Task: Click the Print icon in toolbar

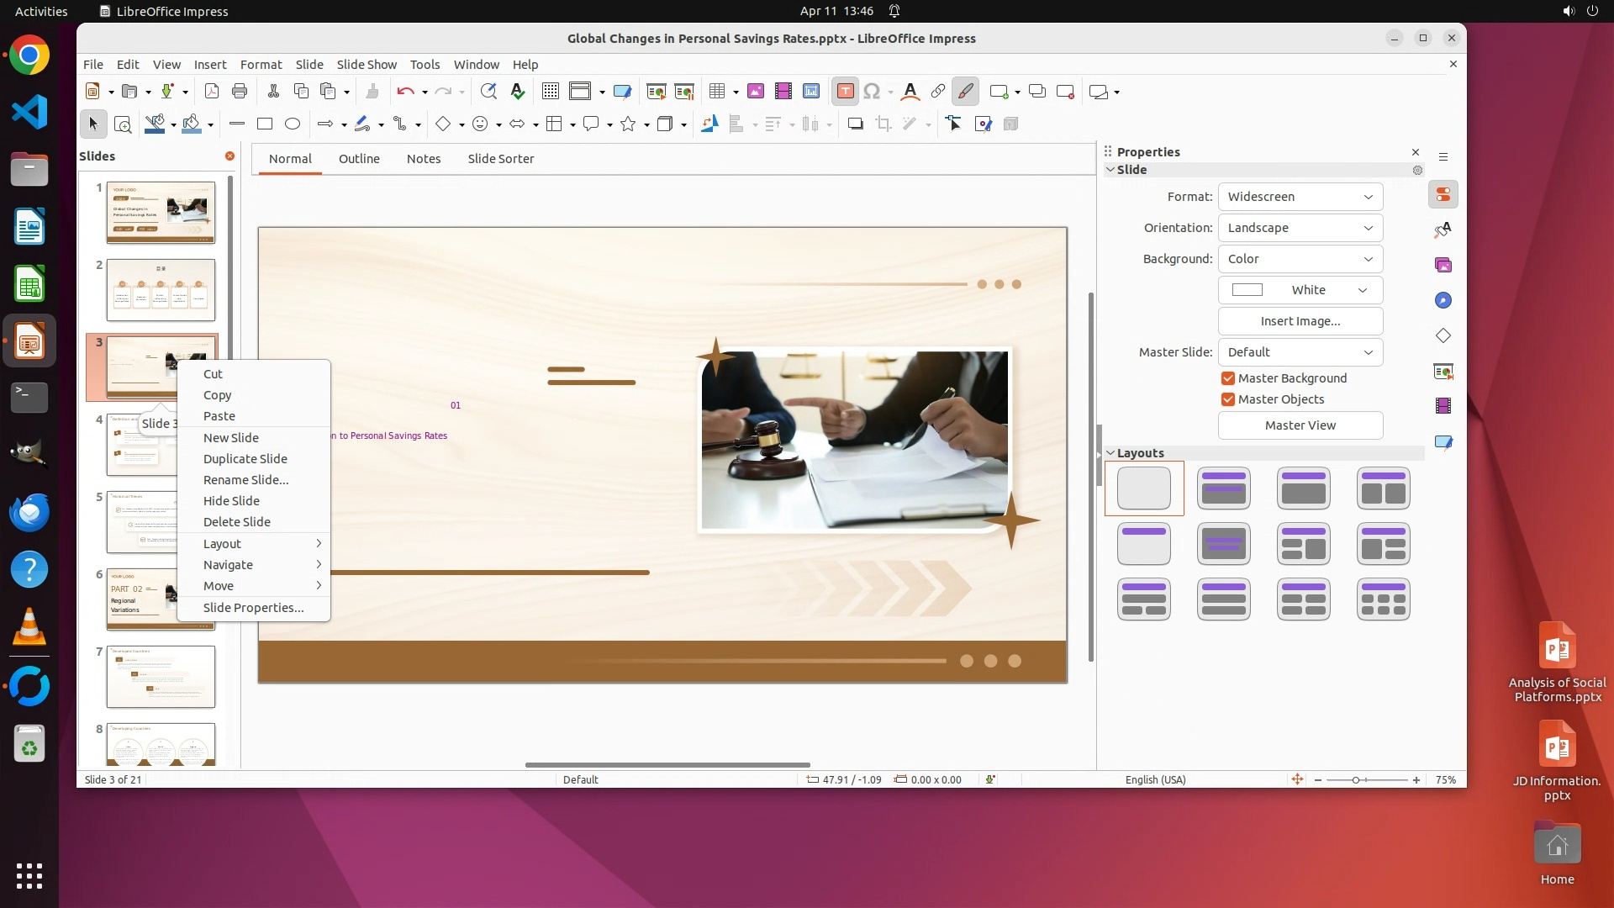Action: (240, 92)
